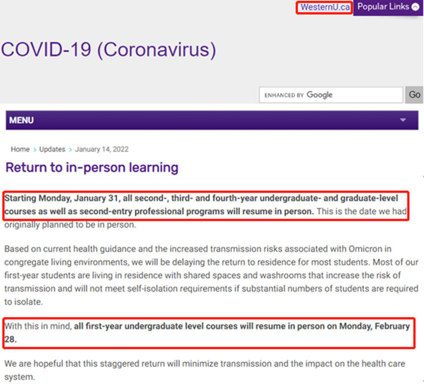Click the COVID-19 (Coronavirus) site title

pos(108,50)
